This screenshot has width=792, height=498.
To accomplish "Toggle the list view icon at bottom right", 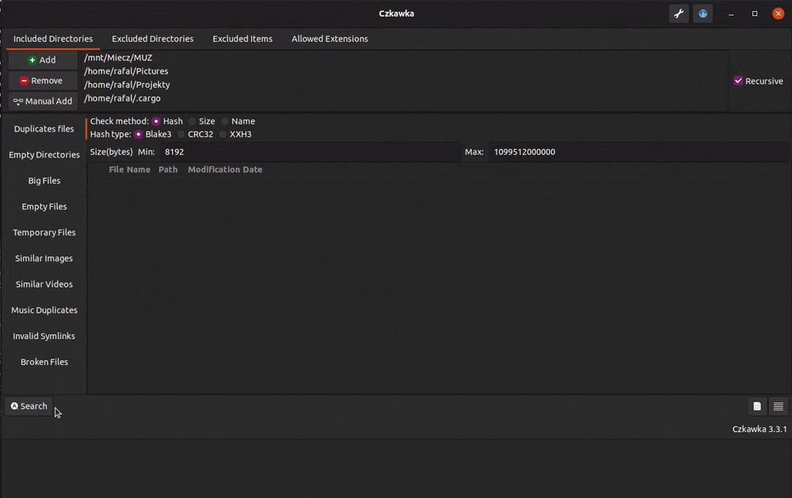I will [x=779, y=406].
